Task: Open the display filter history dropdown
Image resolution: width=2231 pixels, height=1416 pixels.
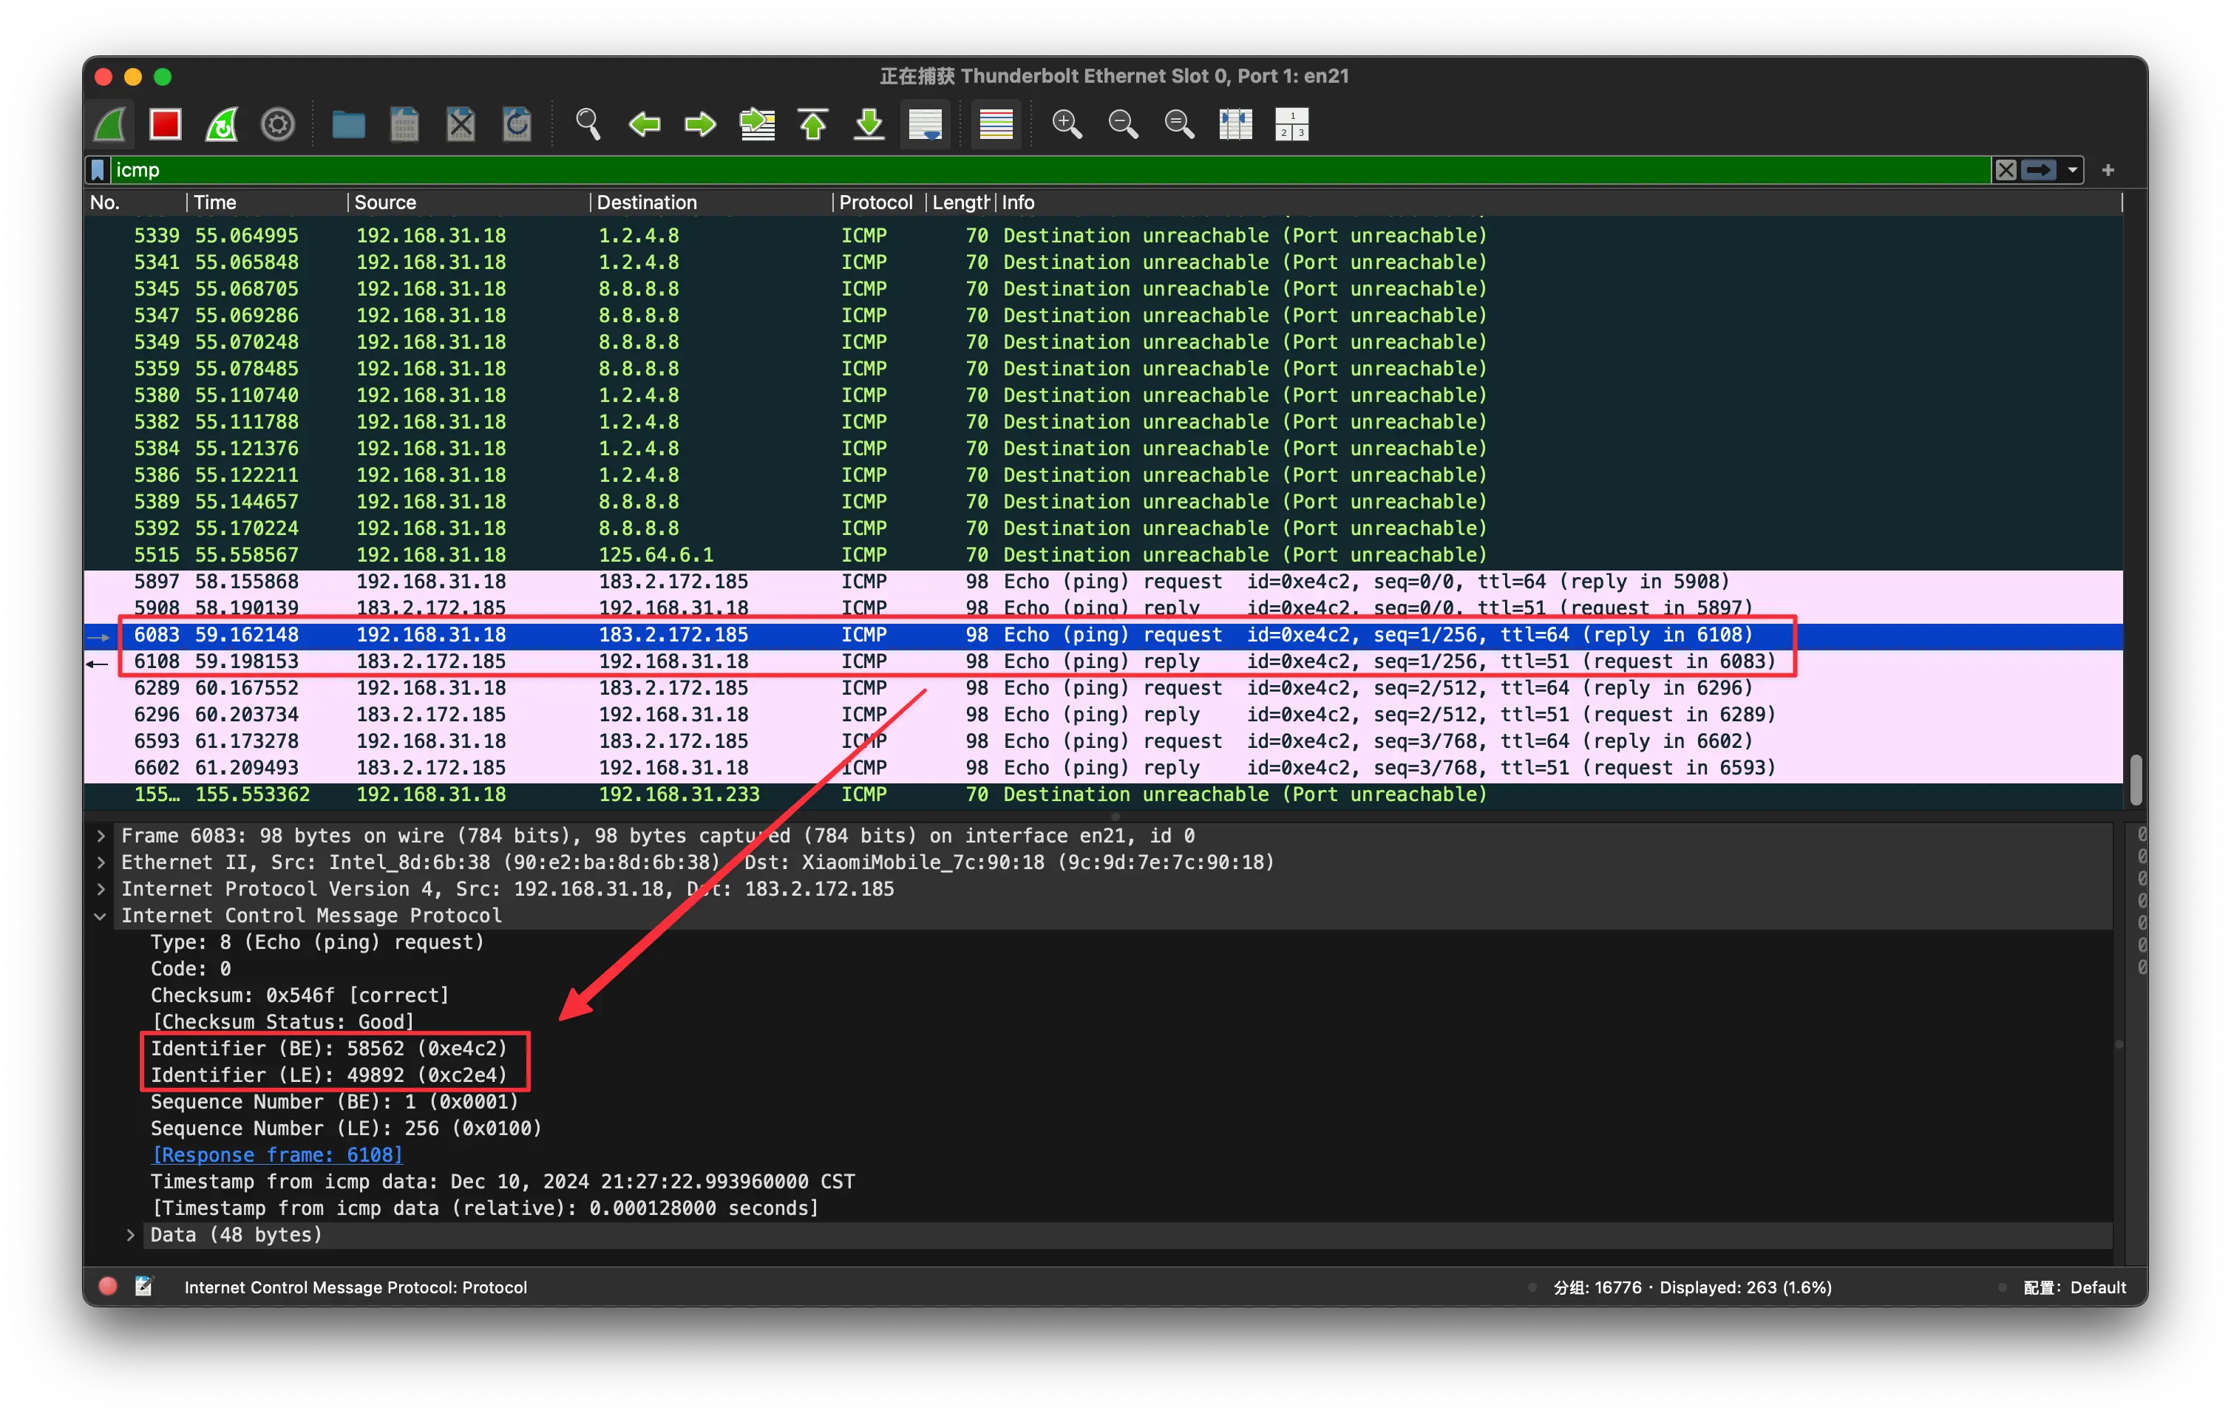Action: pos(2073,169)
